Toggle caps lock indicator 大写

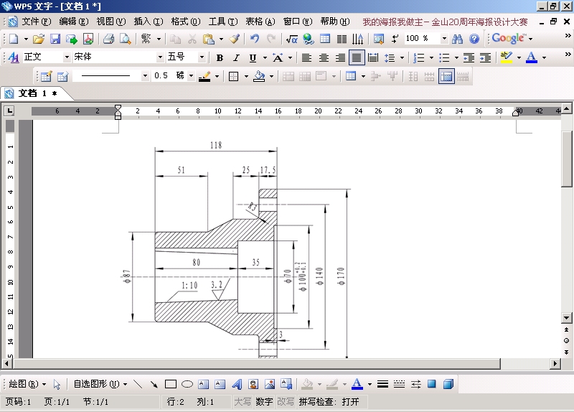pyautogui.click(x=243, y=402)
